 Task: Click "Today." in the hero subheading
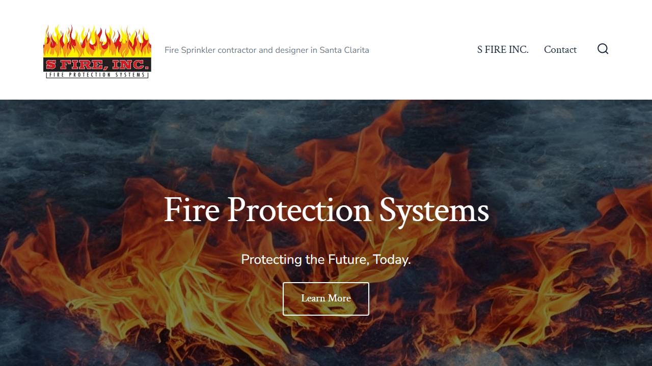(x=392, y=259)
